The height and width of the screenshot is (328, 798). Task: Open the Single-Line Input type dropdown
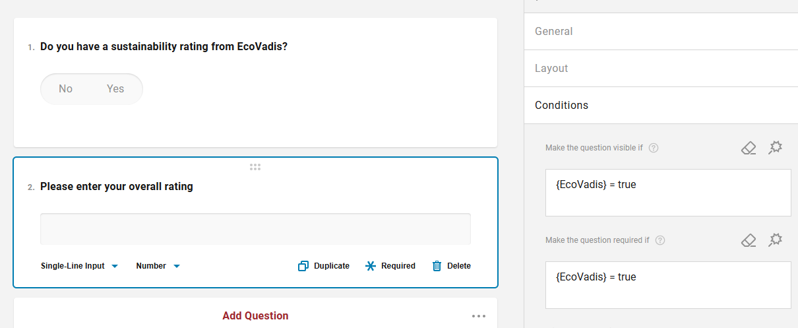[x=79, y=266]
